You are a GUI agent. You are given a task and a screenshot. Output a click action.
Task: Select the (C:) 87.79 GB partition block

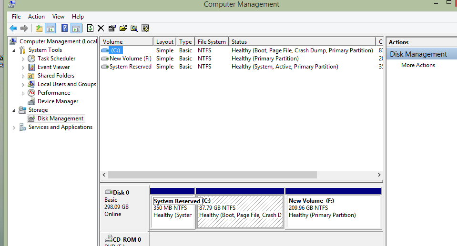click(240, 208)
